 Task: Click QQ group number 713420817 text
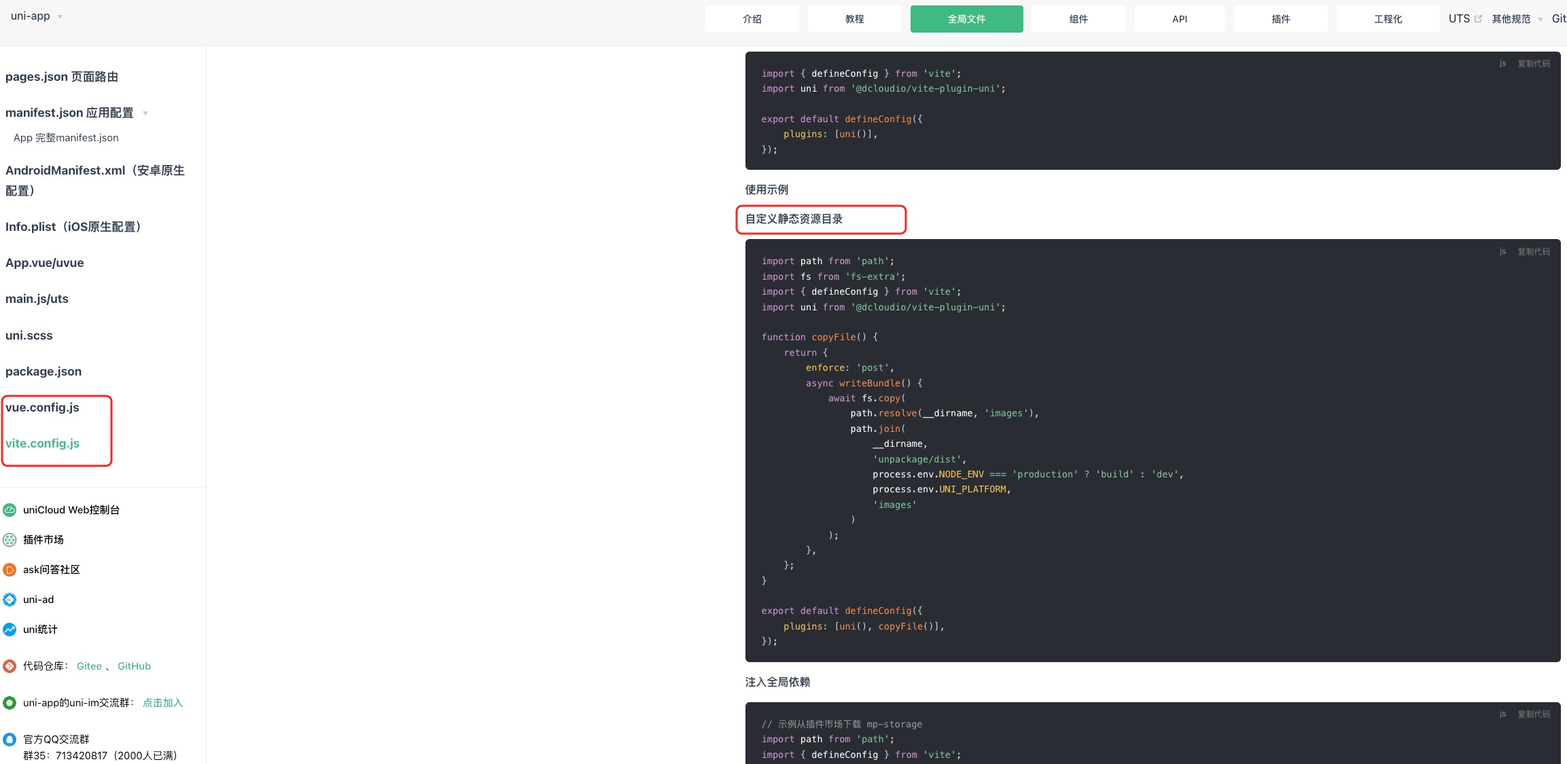point(82,756)
